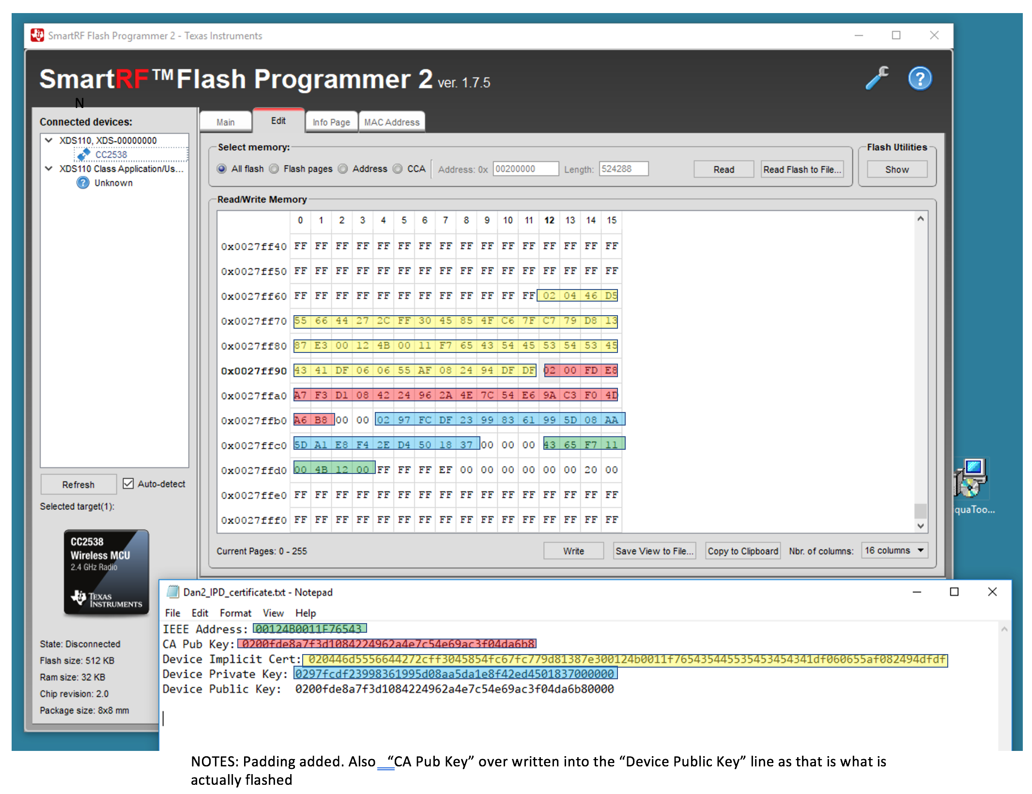Screen dimensions: 1032x794
Task: Click the wrench settings icon
Action: 877,77
